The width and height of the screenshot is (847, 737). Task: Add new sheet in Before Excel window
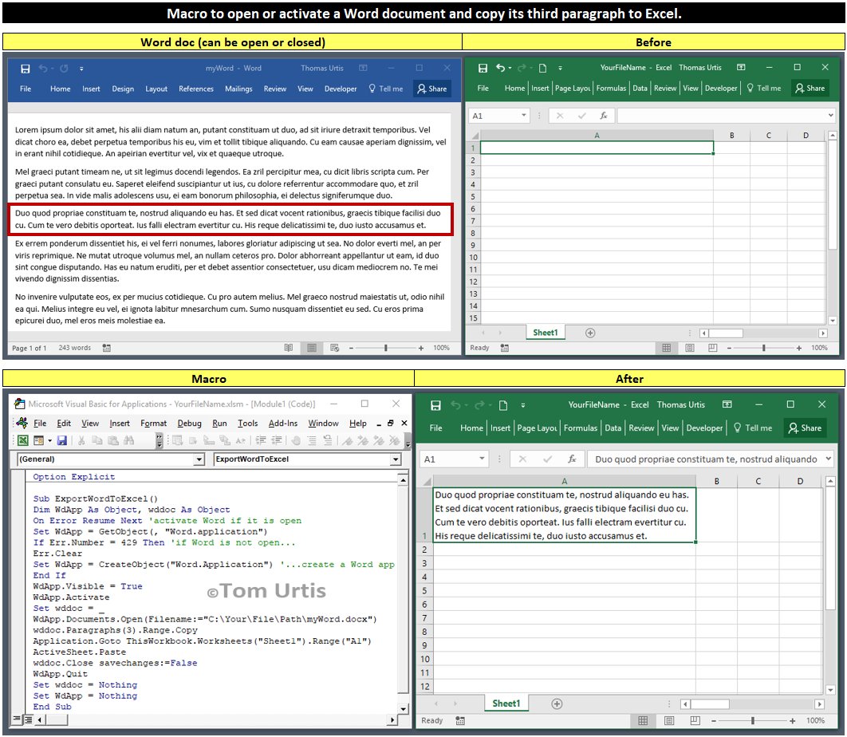[x=590, y=333]
